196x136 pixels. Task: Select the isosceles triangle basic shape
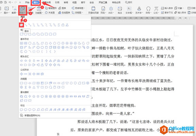[x=34, y=43]
